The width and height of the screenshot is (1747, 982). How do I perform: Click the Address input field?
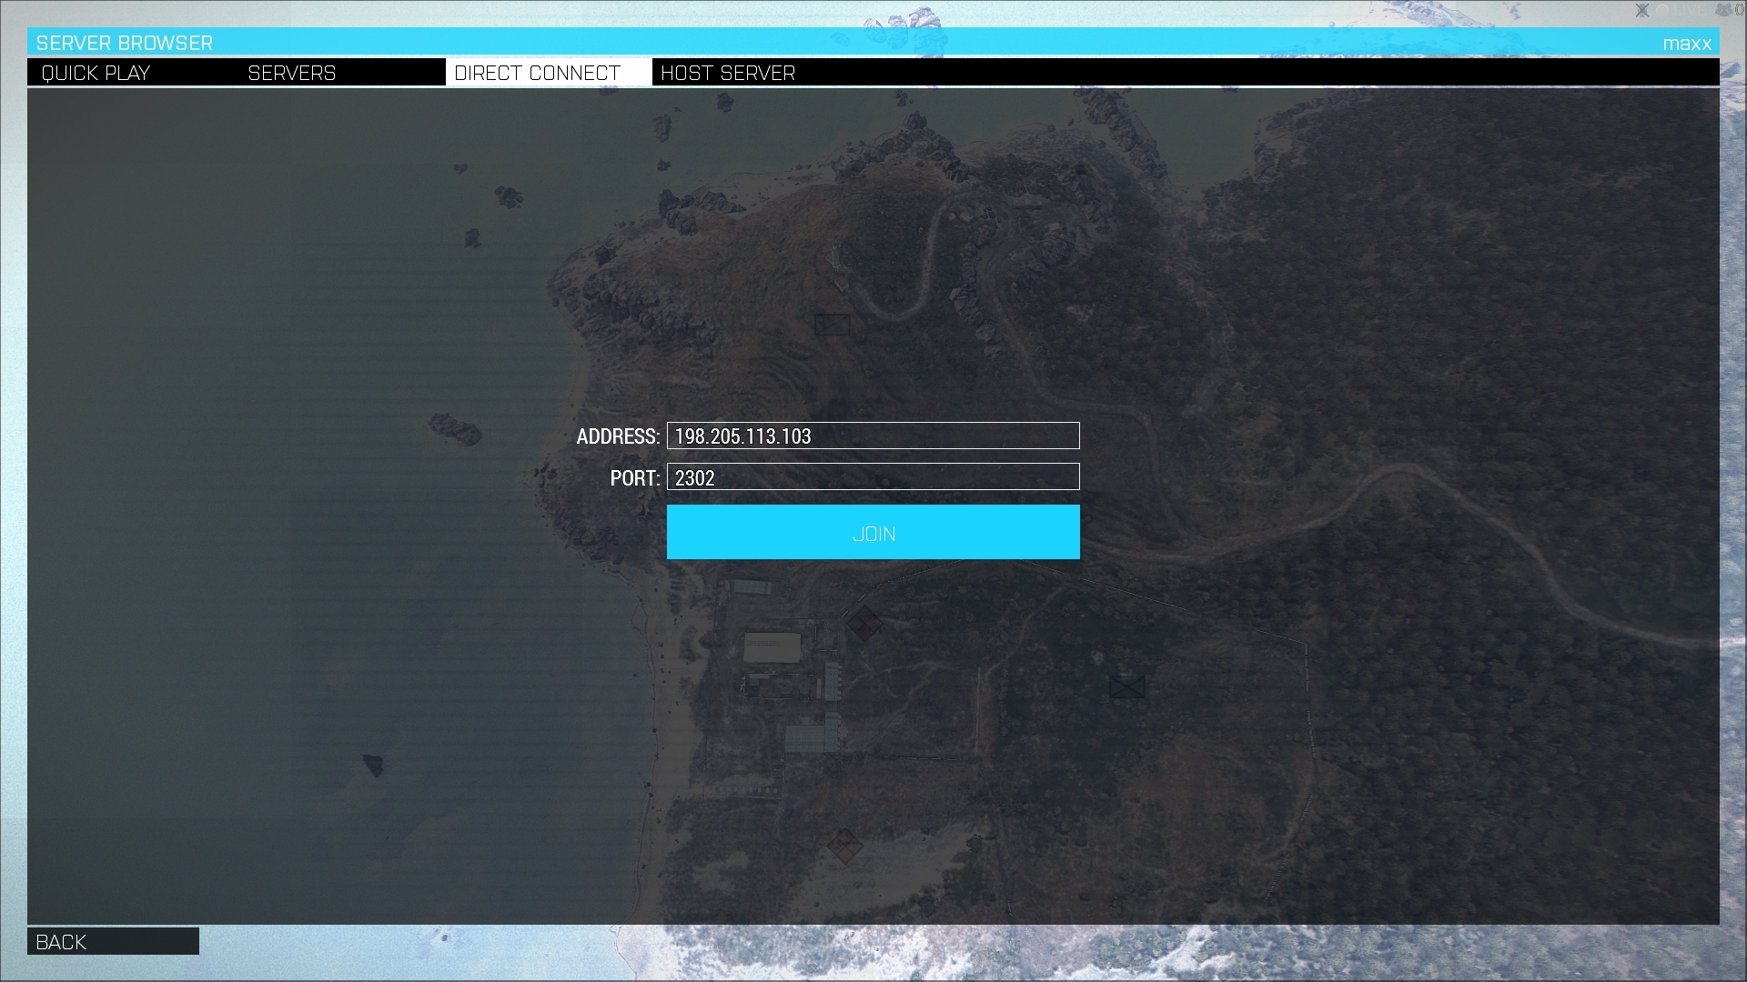(873, 436)
